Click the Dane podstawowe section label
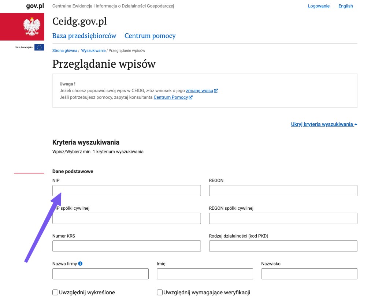 (x=73, y=171)
